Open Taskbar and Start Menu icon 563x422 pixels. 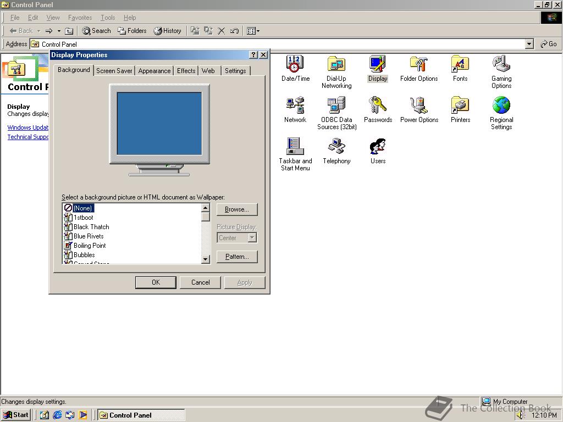click(295, 154)
